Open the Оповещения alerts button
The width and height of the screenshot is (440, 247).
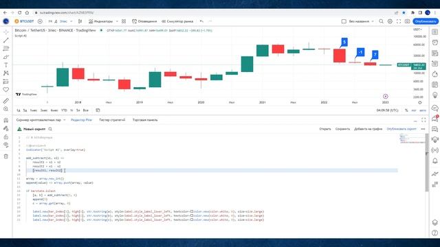(x=144, y=21)
